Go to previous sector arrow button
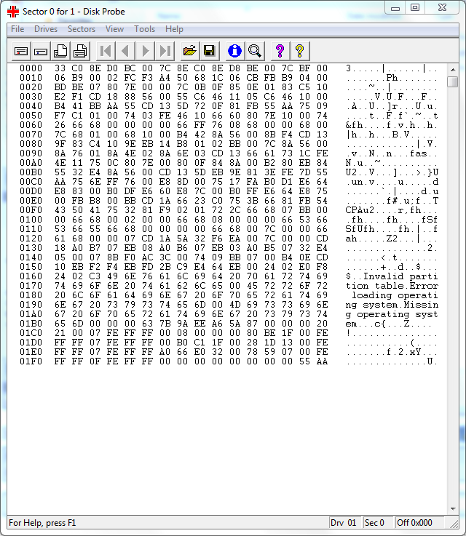This screenshot has height=536, width=466. (125, 52)
